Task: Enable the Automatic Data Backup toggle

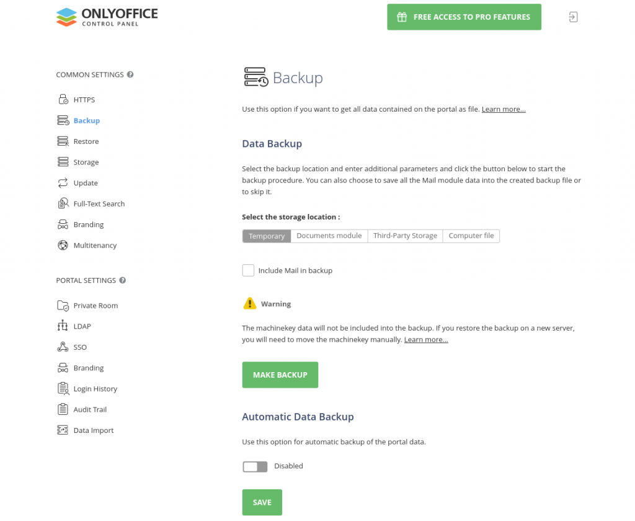Action: pyautogui.click(x=255, y=466)
